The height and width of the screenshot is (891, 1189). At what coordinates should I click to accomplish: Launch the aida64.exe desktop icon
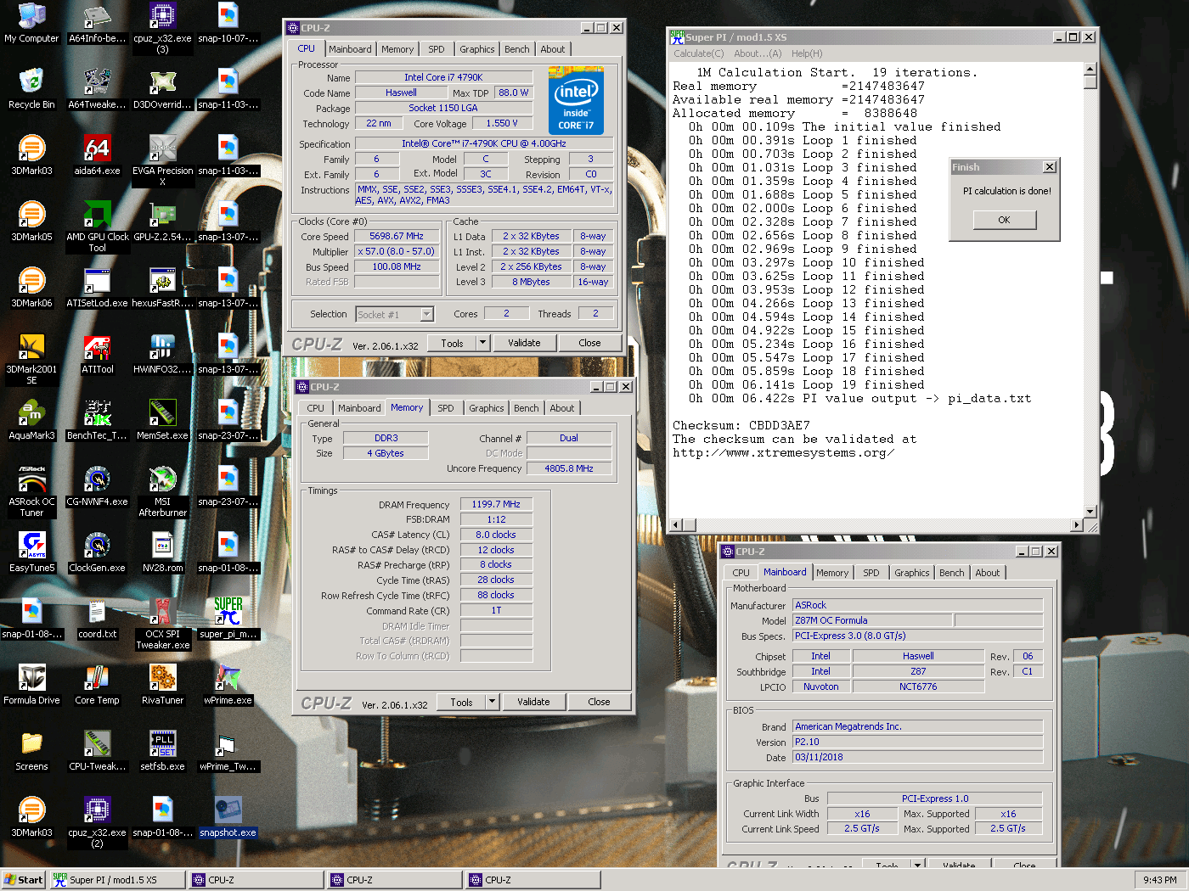pos(98,156)
